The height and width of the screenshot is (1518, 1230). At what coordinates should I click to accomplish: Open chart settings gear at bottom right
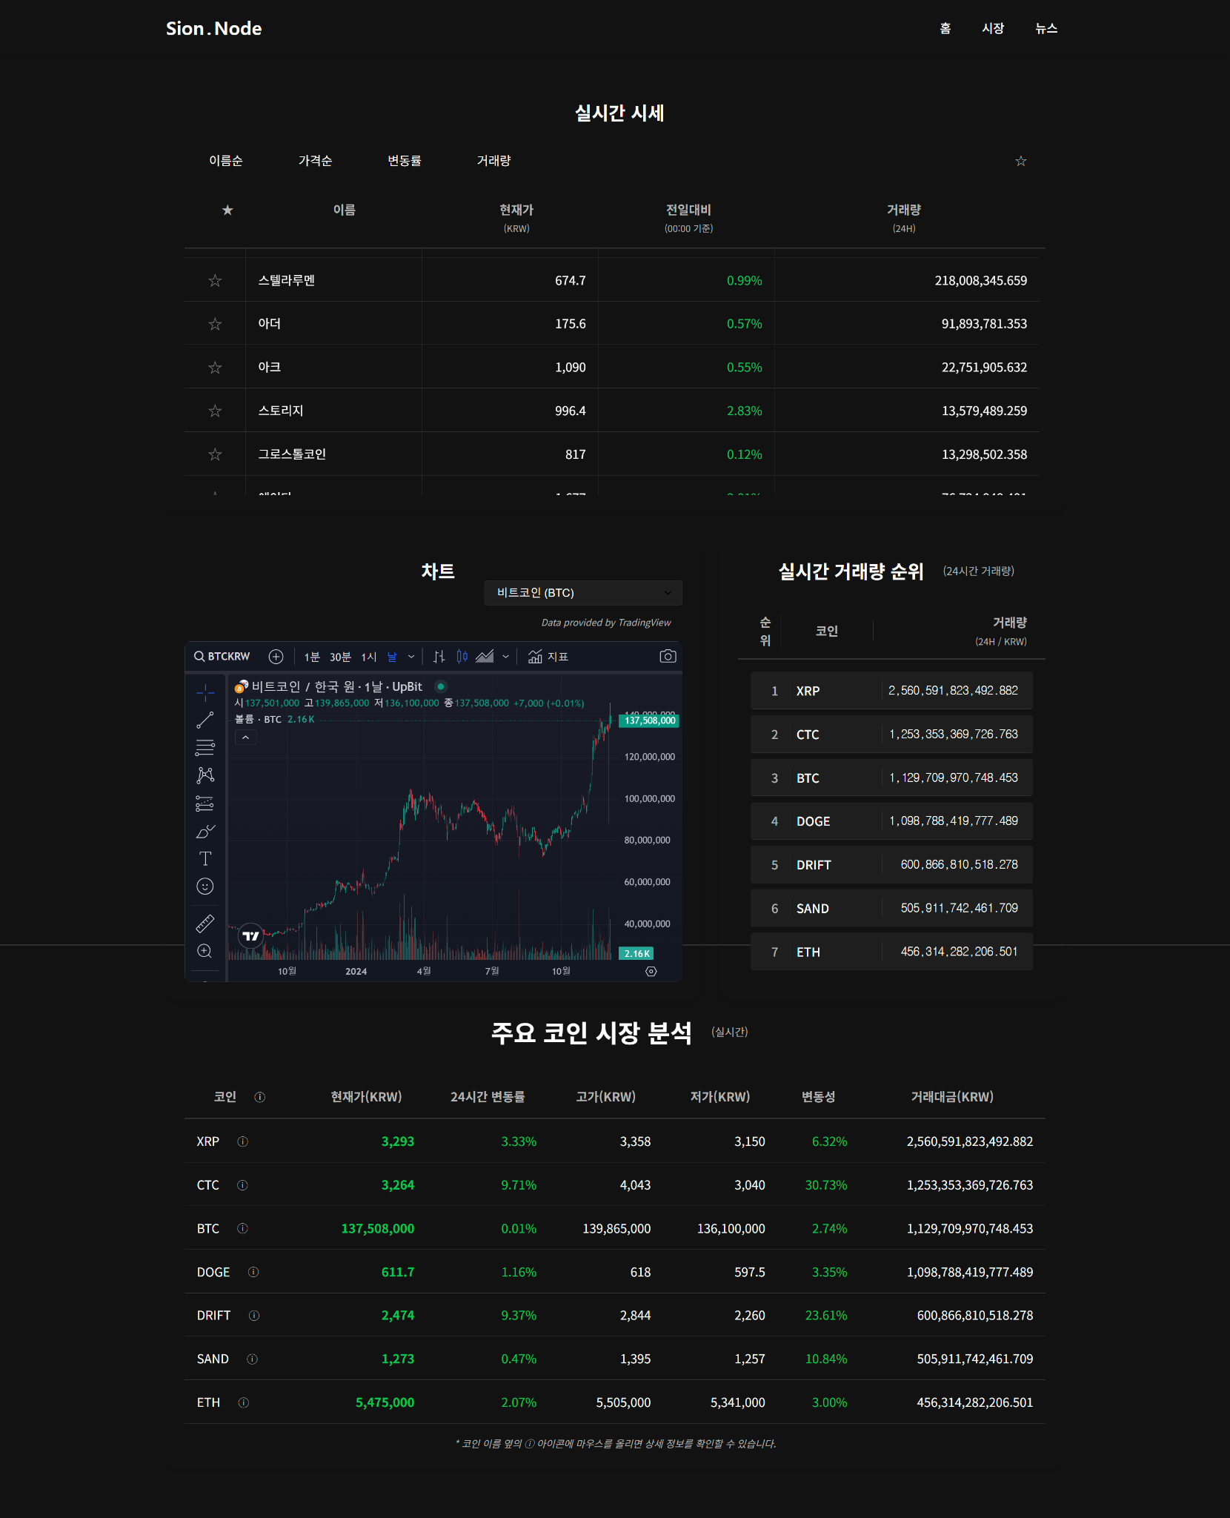[651, 972]
